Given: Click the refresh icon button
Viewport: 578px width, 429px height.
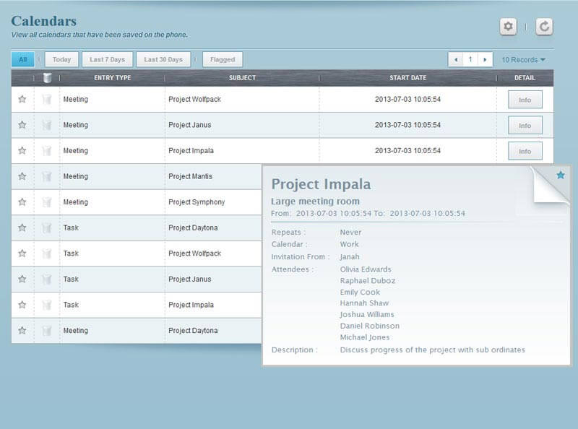Looking at the screenshot, I should point(544,27).
